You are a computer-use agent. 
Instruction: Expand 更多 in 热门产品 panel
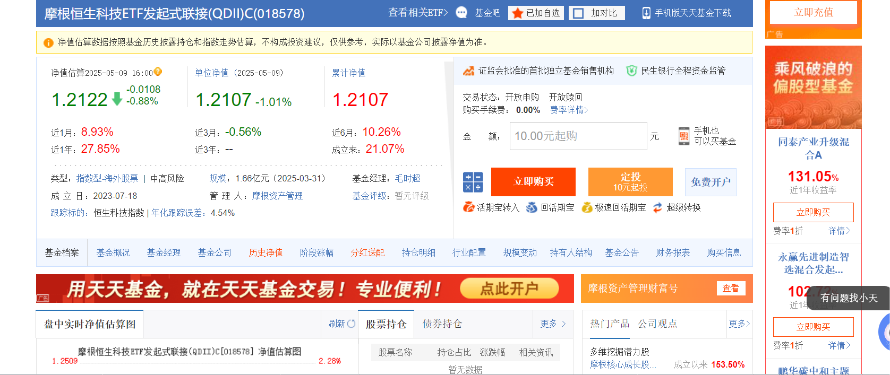(x=739, y=324)
